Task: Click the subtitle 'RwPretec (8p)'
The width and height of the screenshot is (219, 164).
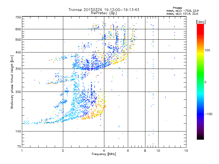Action: point(104,13)
